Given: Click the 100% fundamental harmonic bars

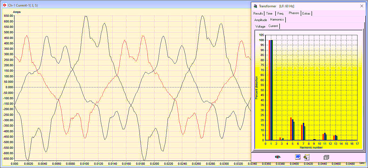Looking at the screenshot, I should [x=271, y=90].
